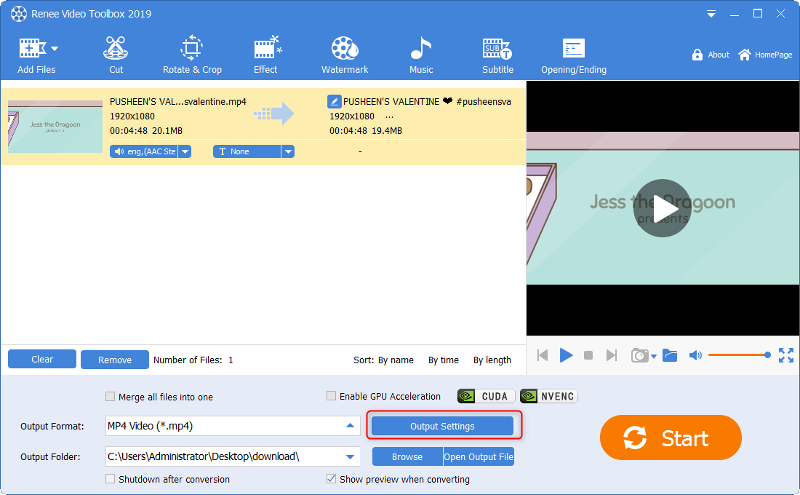Enable Merge all files into one
This screenshot has height=495, width=800.
pos(111,397)
